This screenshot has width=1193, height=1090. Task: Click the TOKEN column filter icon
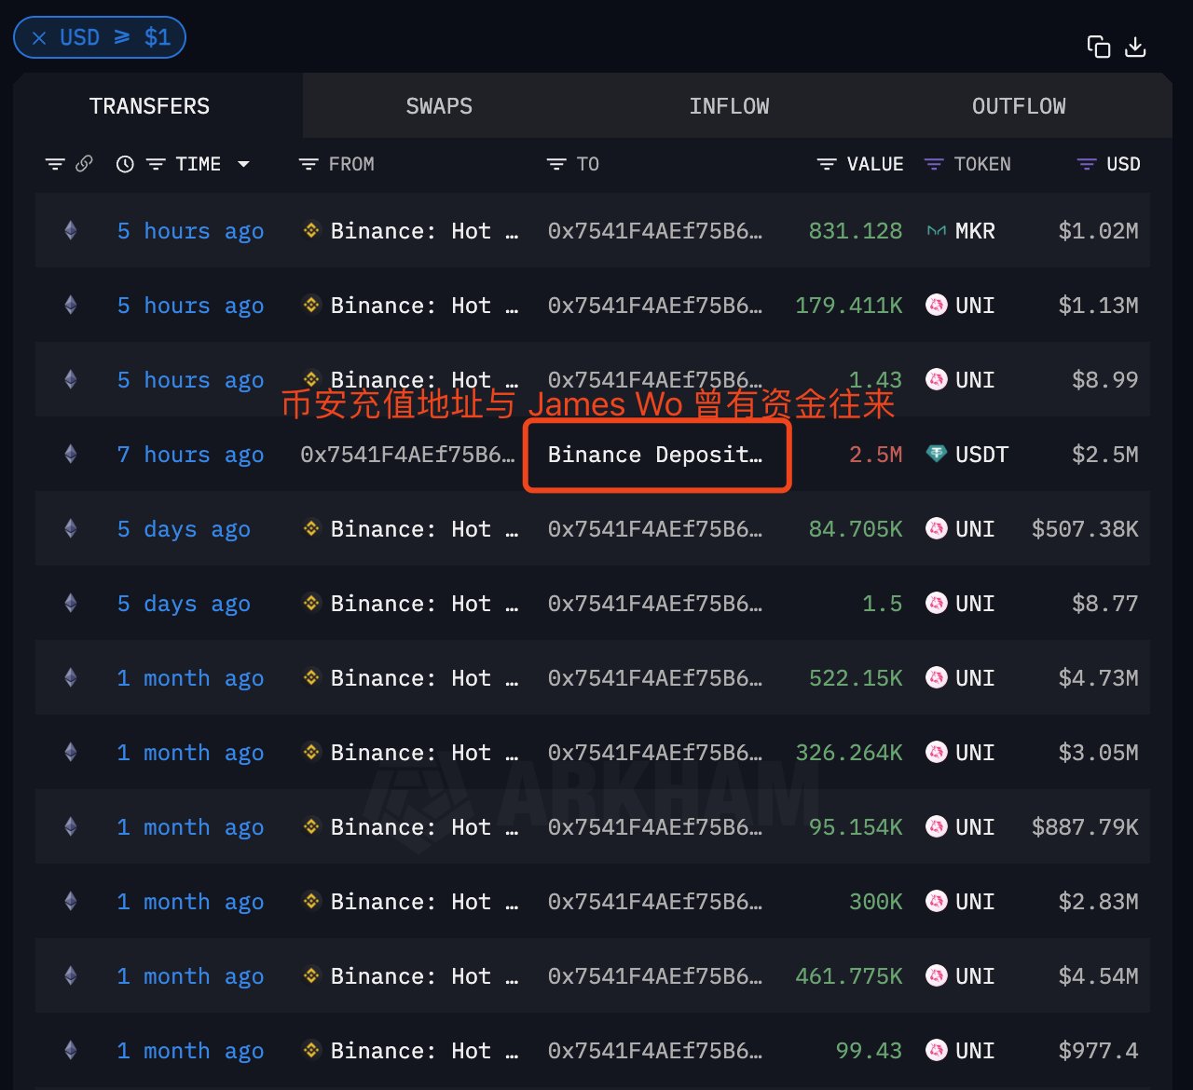(934, 165)
